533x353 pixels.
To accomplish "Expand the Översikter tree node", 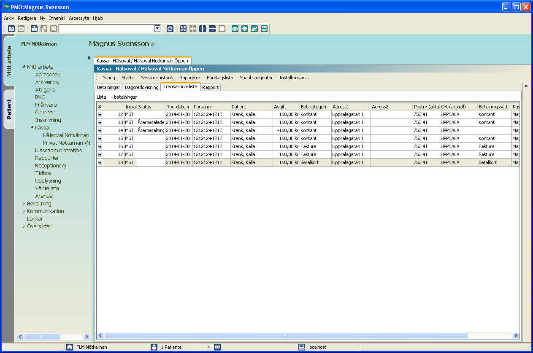I will pos(24,226).
